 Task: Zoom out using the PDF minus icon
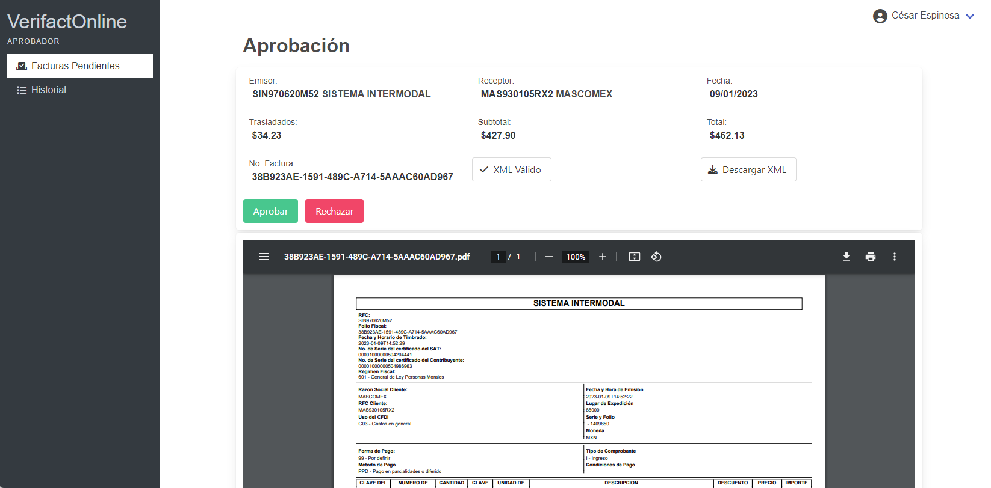(x=548, y=257)
